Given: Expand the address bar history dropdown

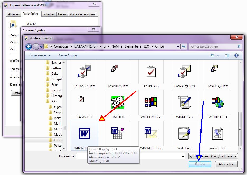Looking at the screenshot, I should click(178, 46).
